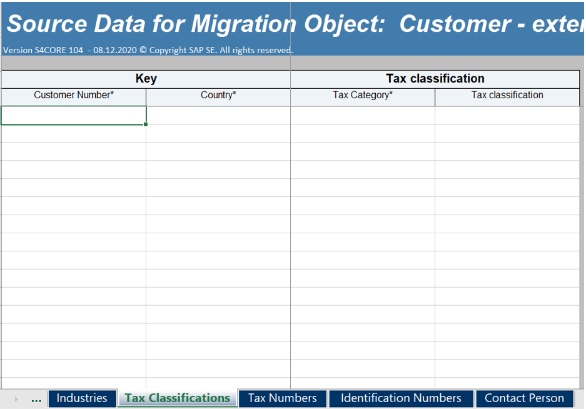Select the Customer Number* header cell
Image resolution: width=586 pixels, height=409 pixels.
point(74,97)
